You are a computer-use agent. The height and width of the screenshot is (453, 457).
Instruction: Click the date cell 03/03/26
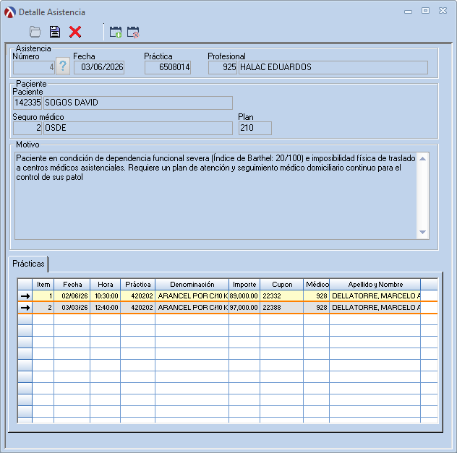coord(72,308)
